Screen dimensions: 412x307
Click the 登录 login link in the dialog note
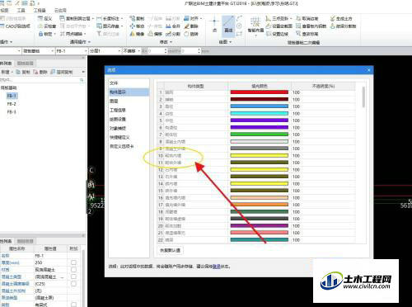(217, 267)
